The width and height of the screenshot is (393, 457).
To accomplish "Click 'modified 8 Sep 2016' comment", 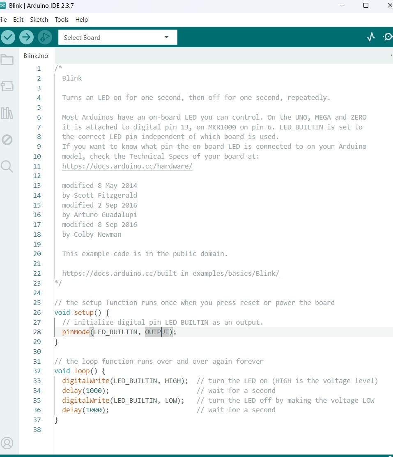I will coord(99,225).
